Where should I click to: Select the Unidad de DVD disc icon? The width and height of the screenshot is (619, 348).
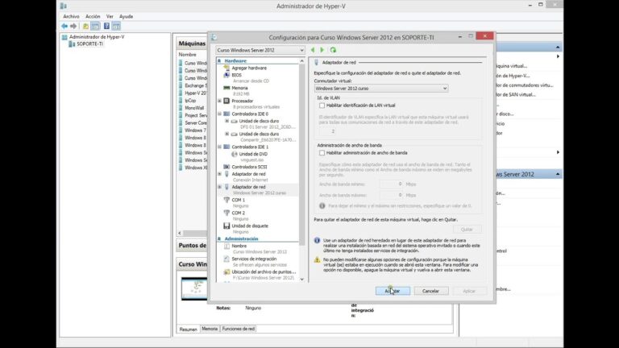[234, 154]
